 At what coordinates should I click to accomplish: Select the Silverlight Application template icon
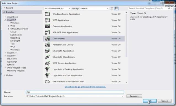pos(47,51)
